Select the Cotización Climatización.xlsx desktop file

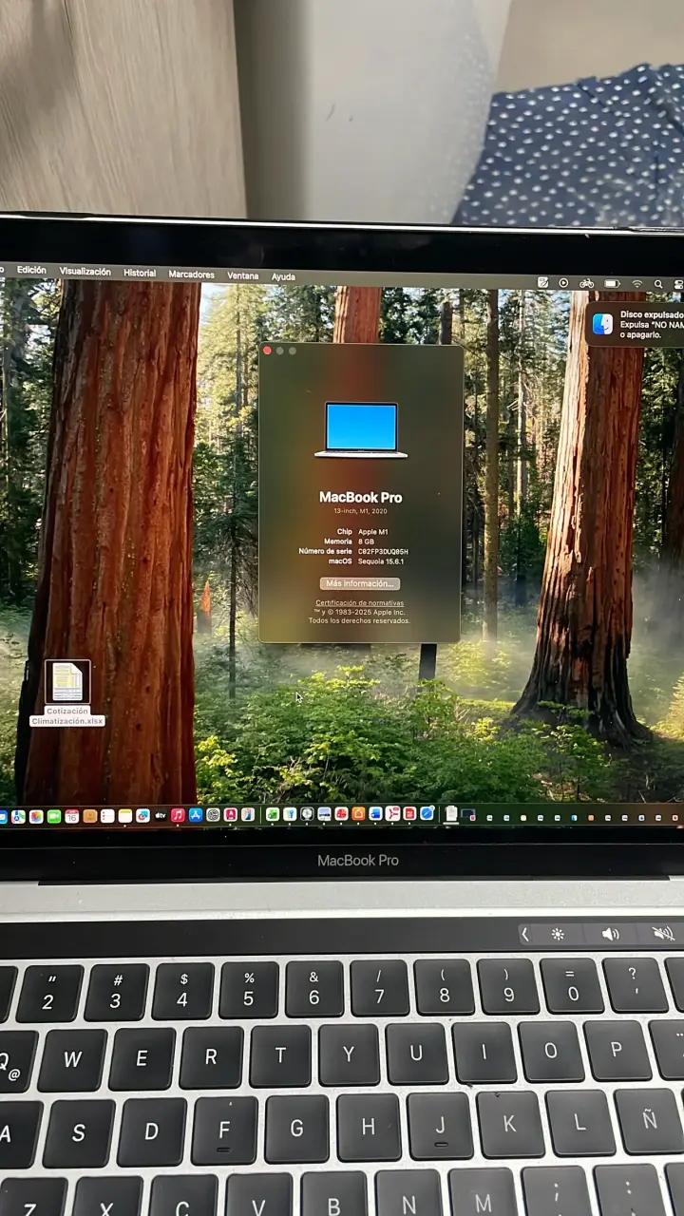[x=67, y=693]
